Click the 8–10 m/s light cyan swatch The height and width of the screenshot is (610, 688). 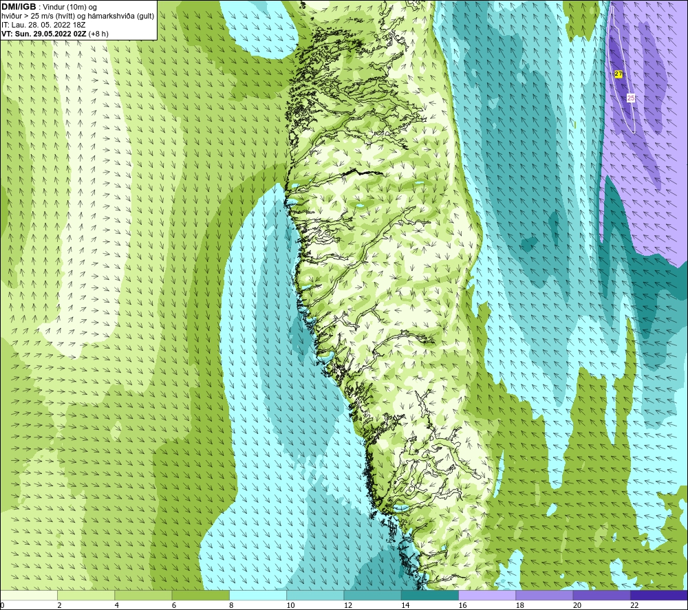pos(258,595)
